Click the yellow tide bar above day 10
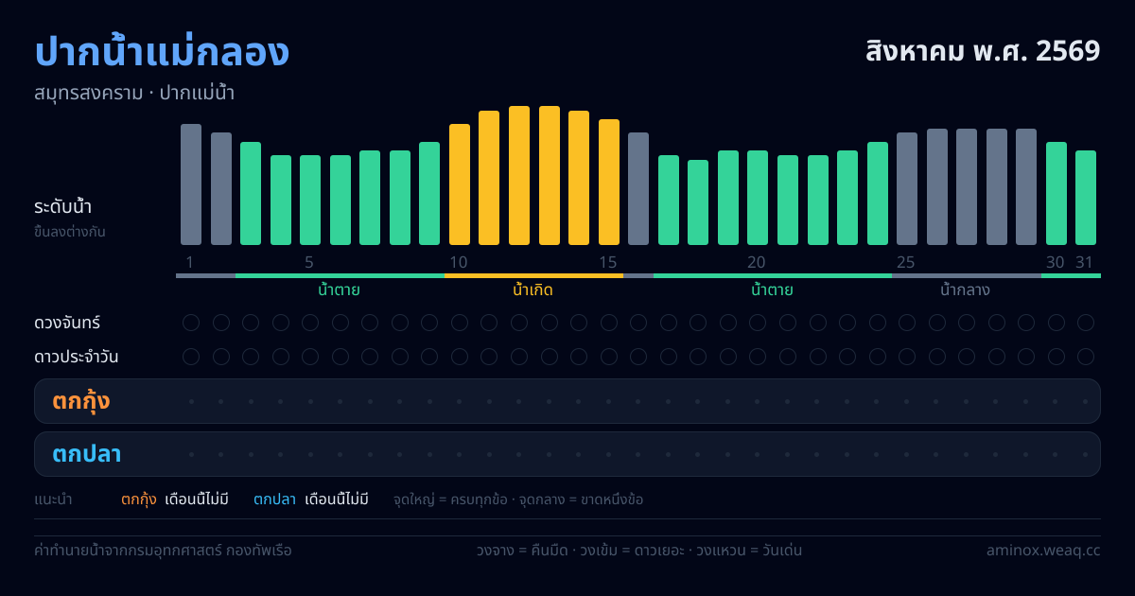The height and width of the screenshot is (596, 1135). (460, 184)
